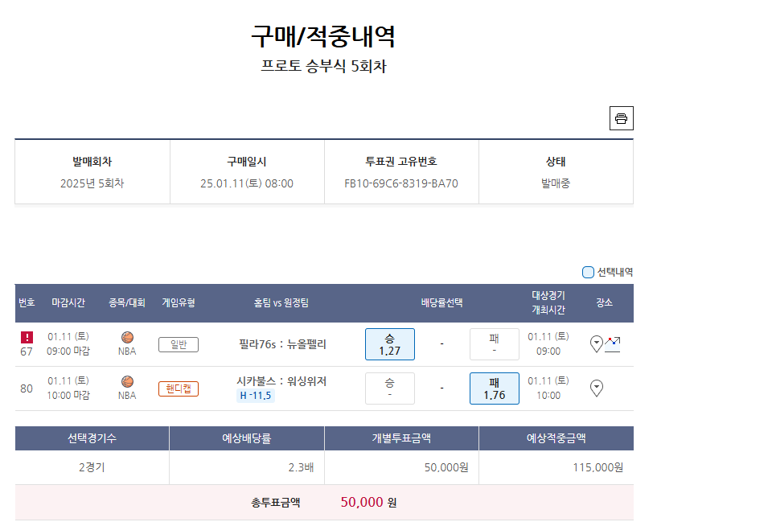The height and width of the screenshot is (522, 772).
Task: Open the venue location pin for game 67
Action: pos(597,344)
